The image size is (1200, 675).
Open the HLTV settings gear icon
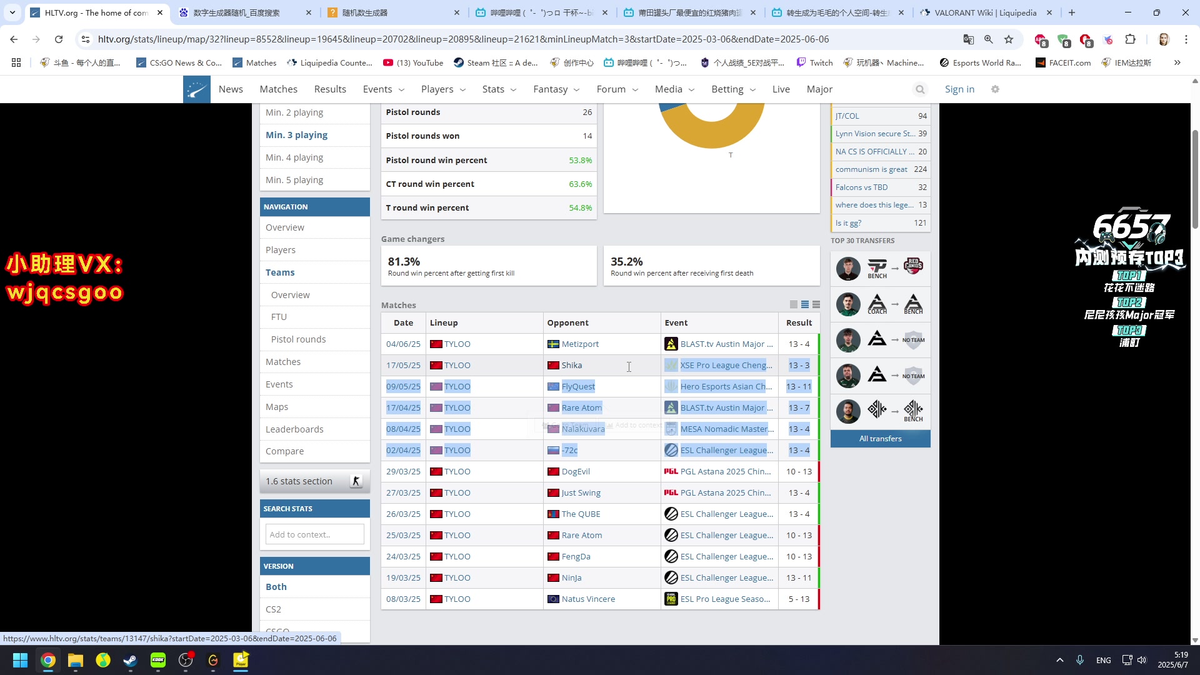[x=996, y=89]
